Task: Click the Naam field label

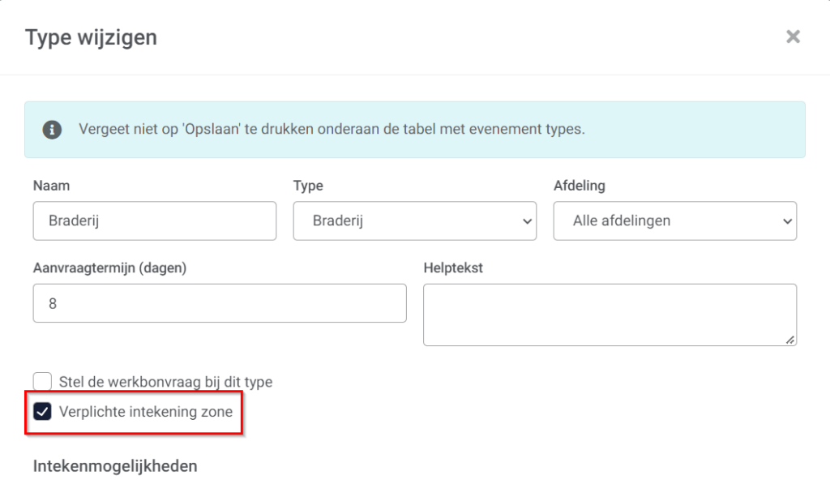Action: pyautogui.click(x=51, y=186)
